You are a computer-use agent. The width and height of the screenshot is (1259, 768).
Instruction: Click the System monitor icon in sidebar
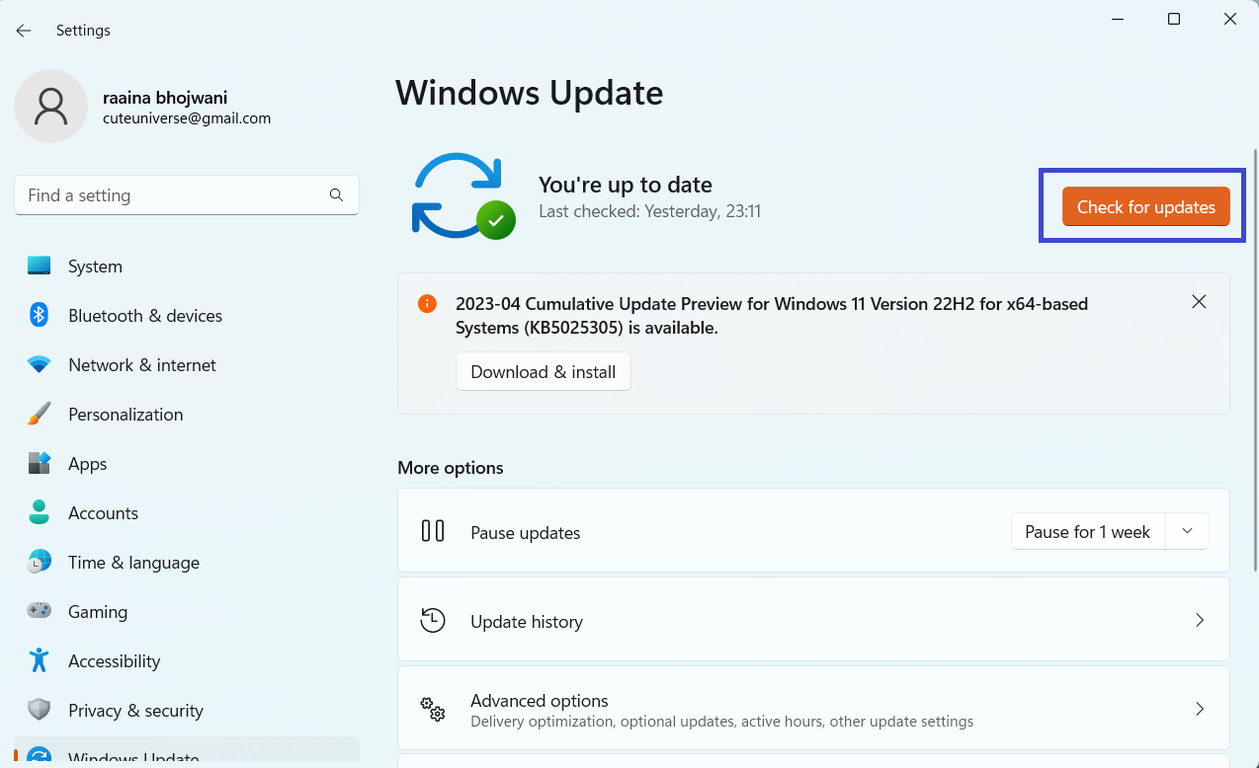(x=39, y=267)
